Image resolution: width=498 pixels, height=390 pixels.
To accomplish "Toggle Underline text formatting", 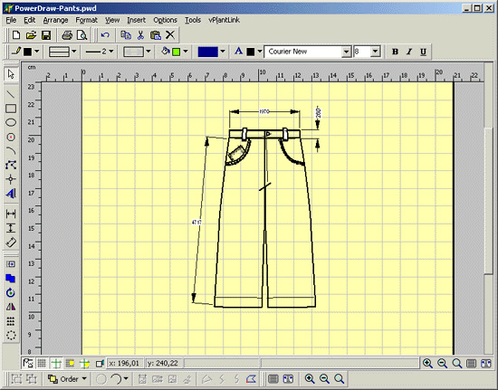I will point(423,52).
